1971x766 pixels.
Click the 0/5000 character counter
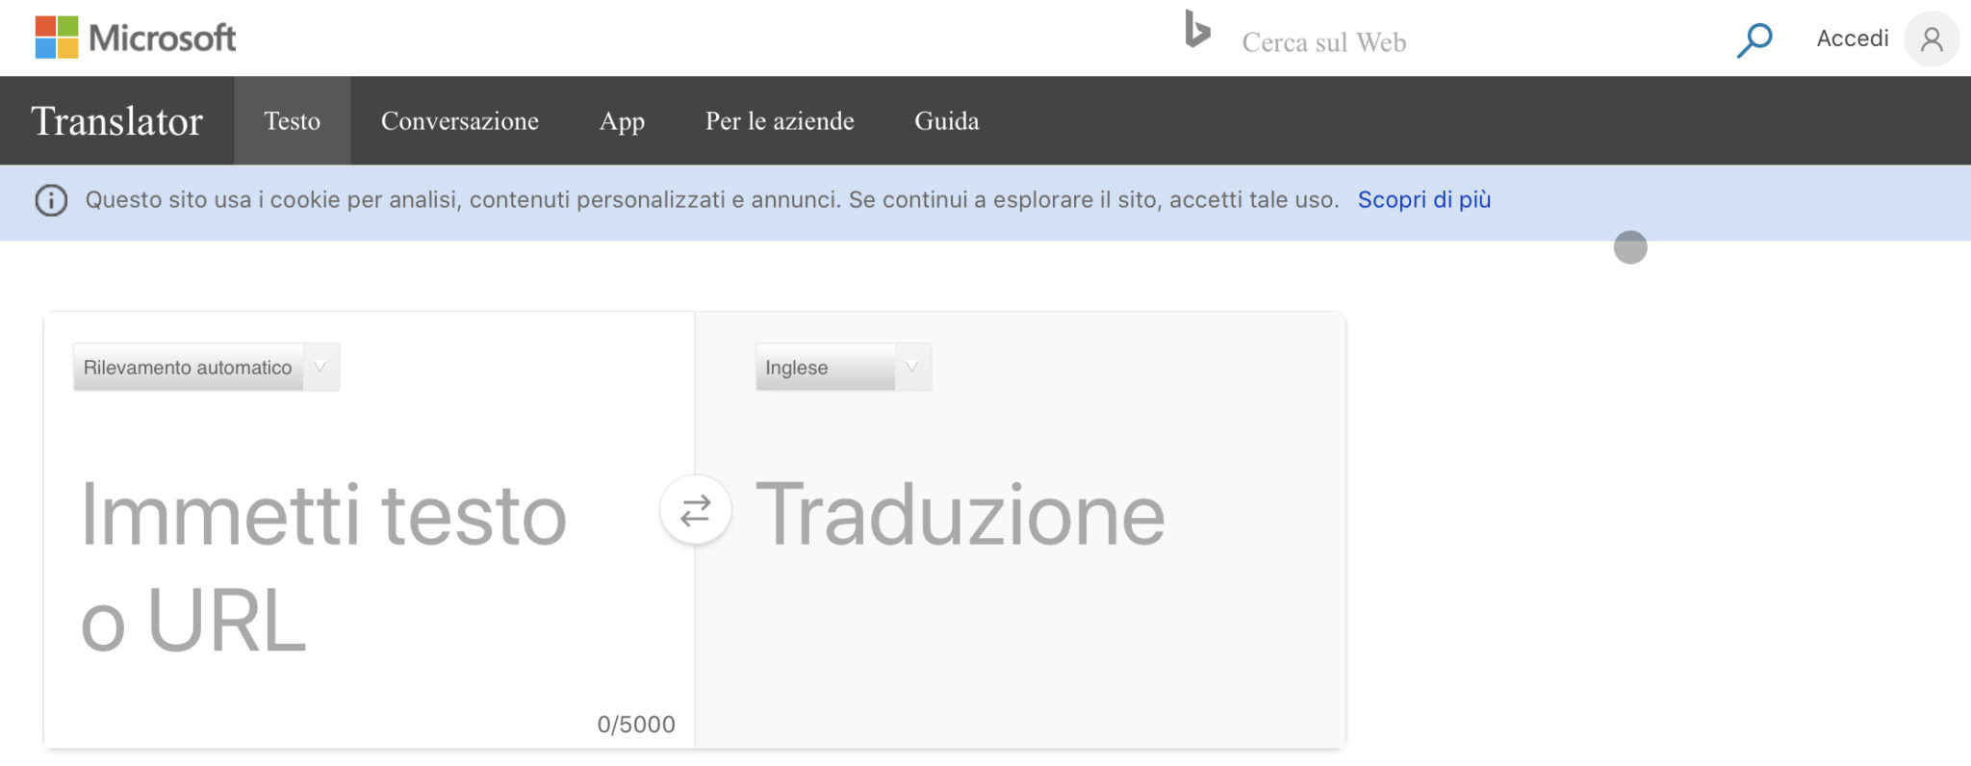pos(636,725)
